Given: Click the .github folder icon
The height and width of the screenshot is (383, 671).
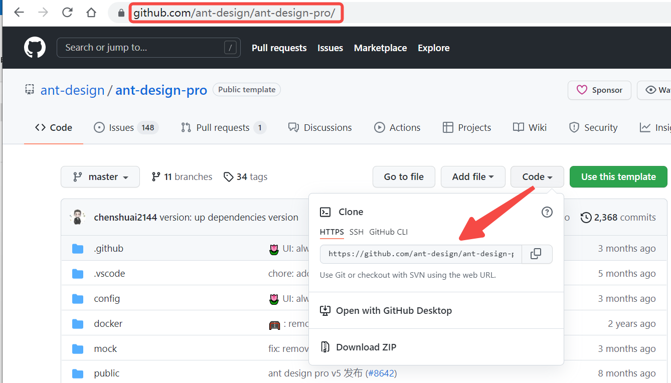Looking at the screenshot, I should point(78,249).
